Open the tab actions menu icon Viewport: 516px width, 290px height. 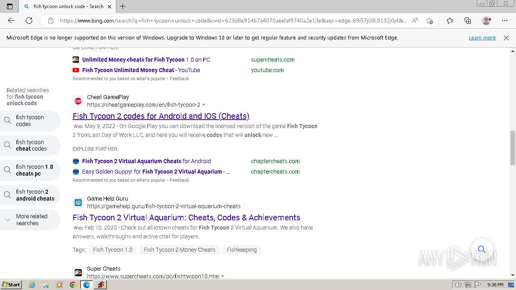[x=10, y=6]
